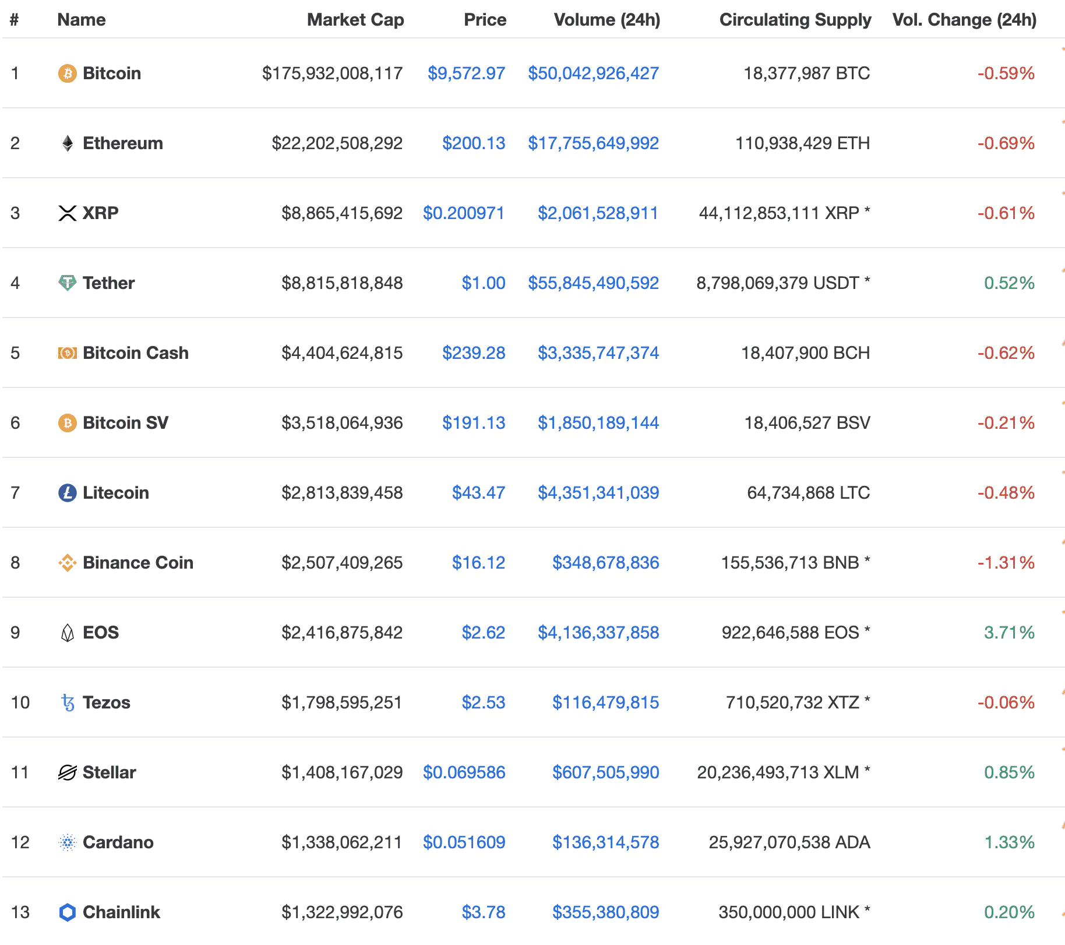The width and height of the screenshot is (1065, 945).
Task: Sort table by Market Cap header
Action: pos(355,20)
